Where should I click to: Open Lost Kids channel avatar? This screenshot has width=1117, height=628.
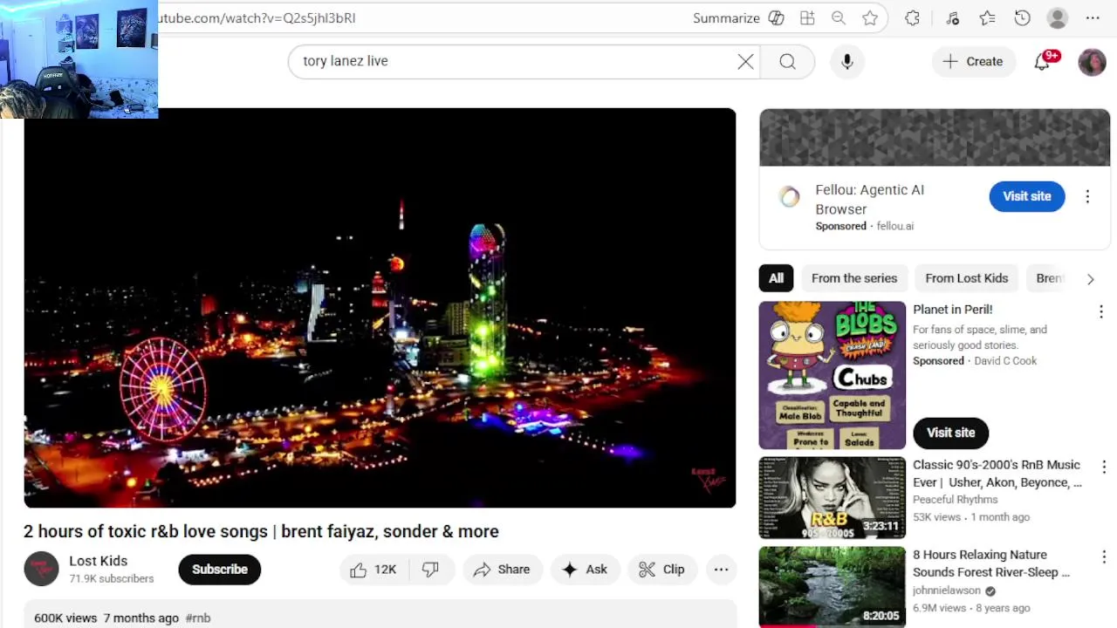coord(41,570)
